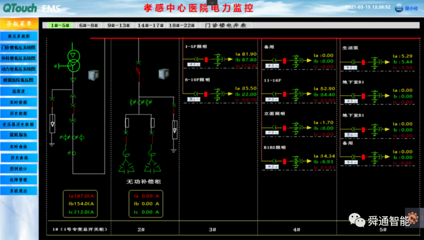Image resolution: width=424 pixels, height=240 pixels.
Task: Switch to the 18#-22# tab
Action: click(x=182, y=25)
